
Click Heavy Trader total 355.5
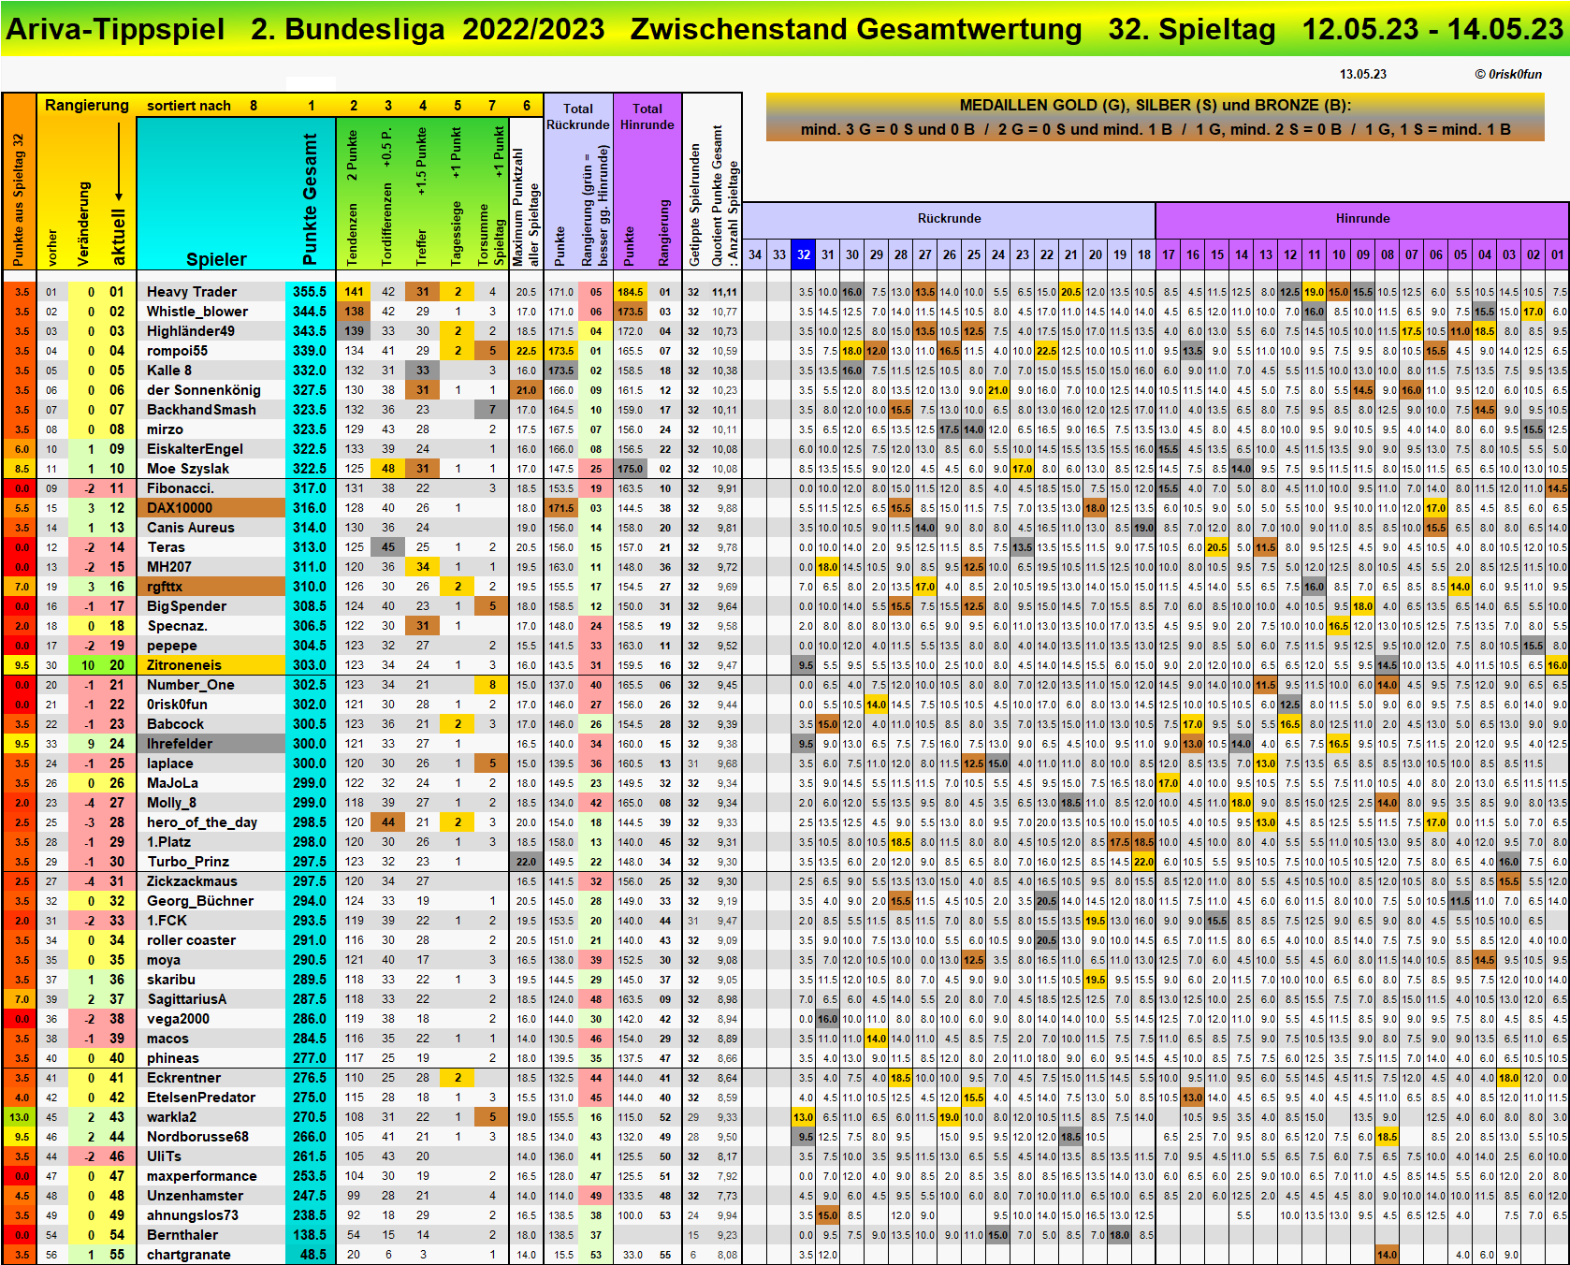[x=310, y=292]
